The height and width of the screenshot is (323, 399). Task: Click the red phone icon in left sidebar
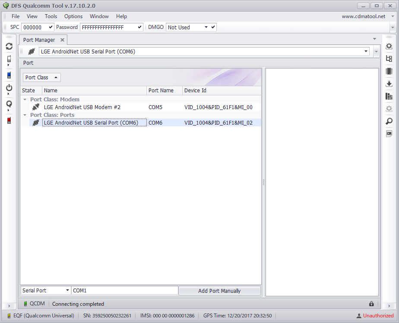9,120
